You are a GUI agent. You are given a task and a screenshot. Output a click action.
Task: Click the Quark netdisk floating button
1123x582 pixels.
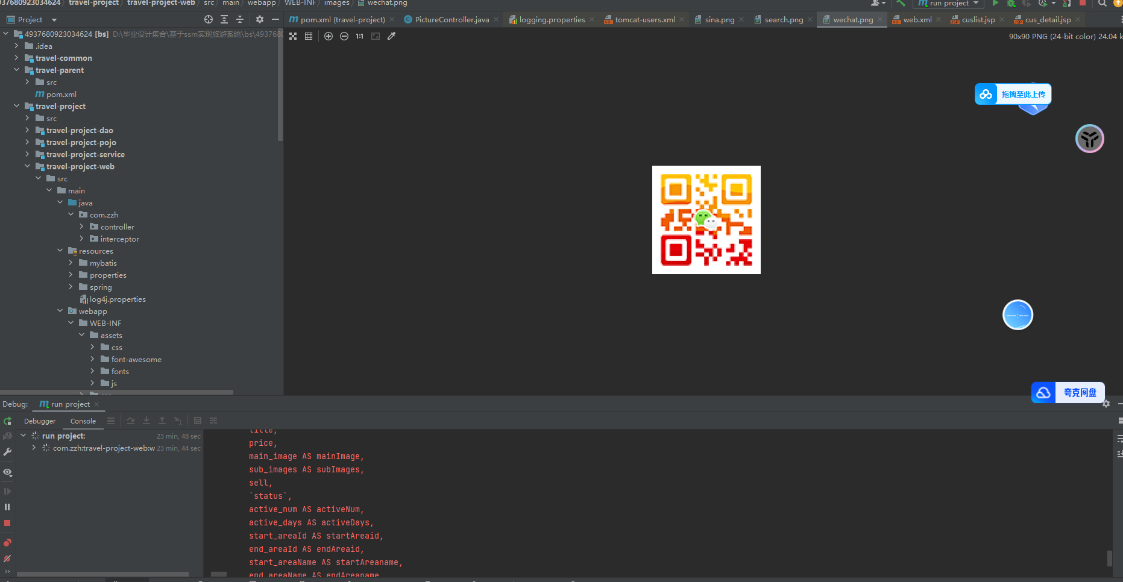[1068, 393]
